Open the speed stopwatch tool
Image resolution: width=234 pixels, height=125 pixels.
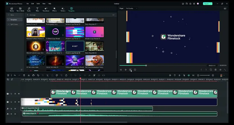point(66,75)
